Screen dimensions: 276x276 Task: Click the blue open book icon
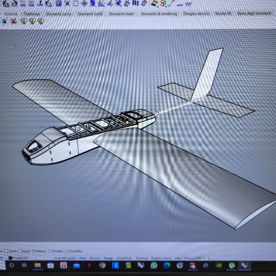[135, 3]
